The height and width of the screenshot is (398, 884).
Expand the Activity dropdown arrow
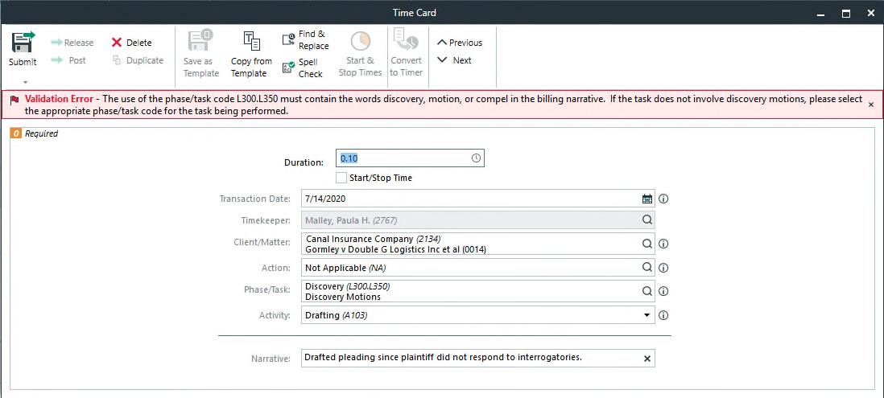[647, 315]
